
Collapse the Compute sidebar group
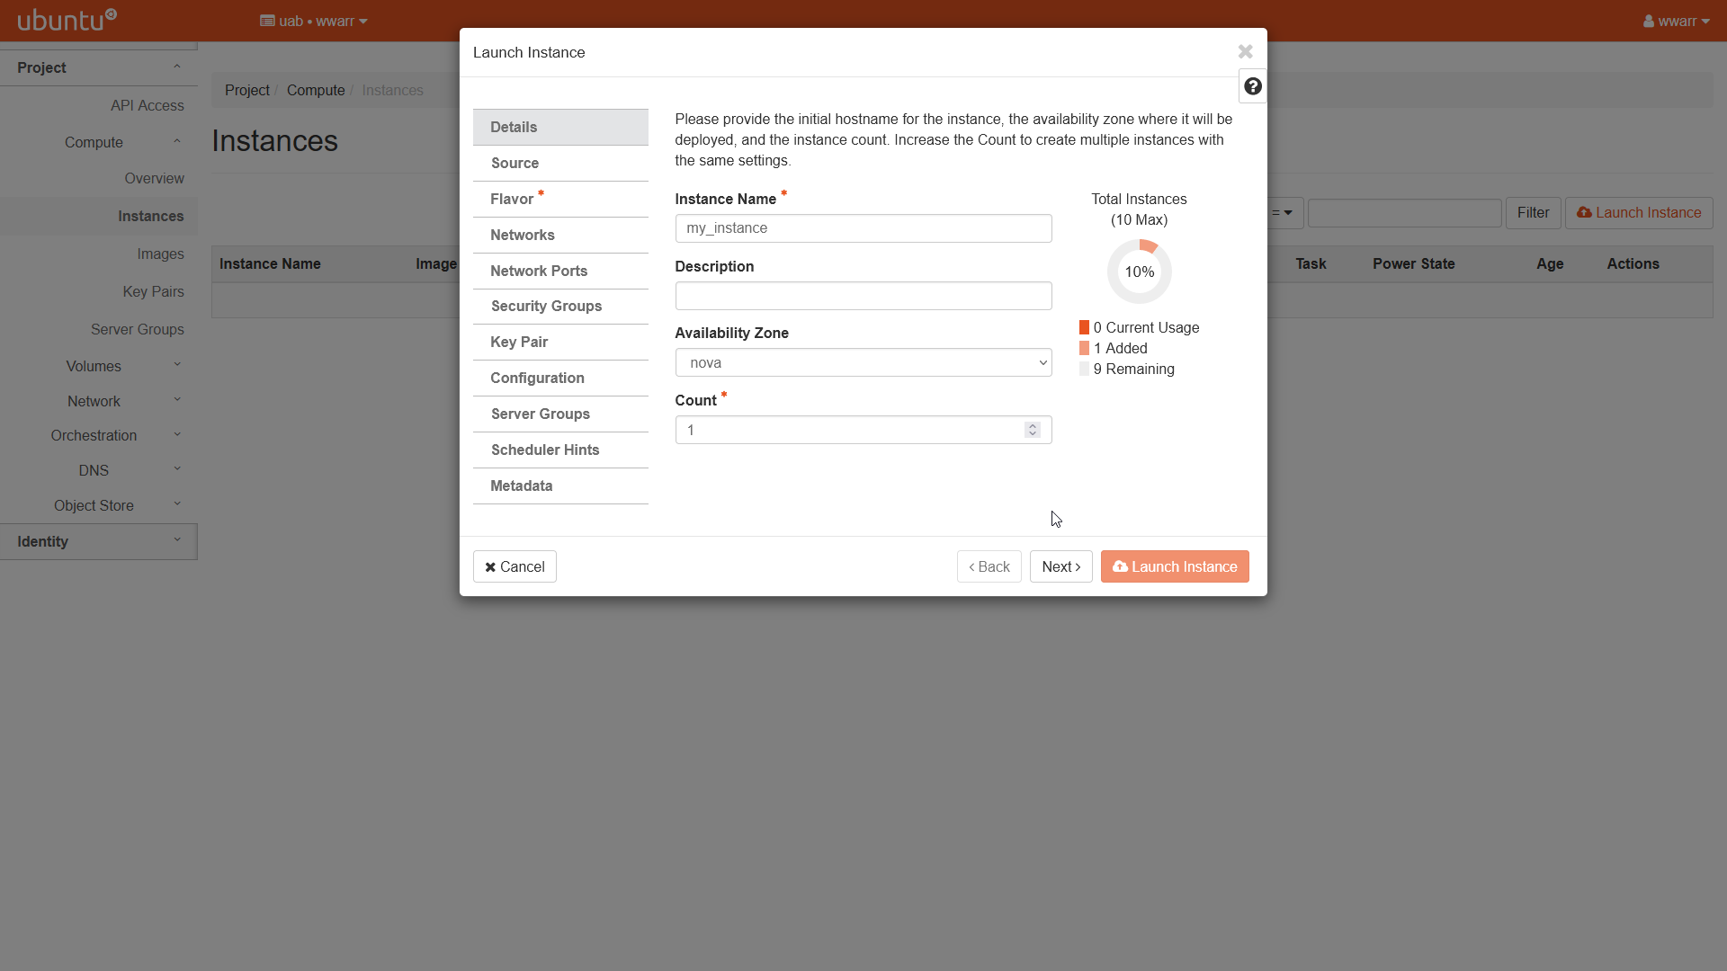coord(99,142)
